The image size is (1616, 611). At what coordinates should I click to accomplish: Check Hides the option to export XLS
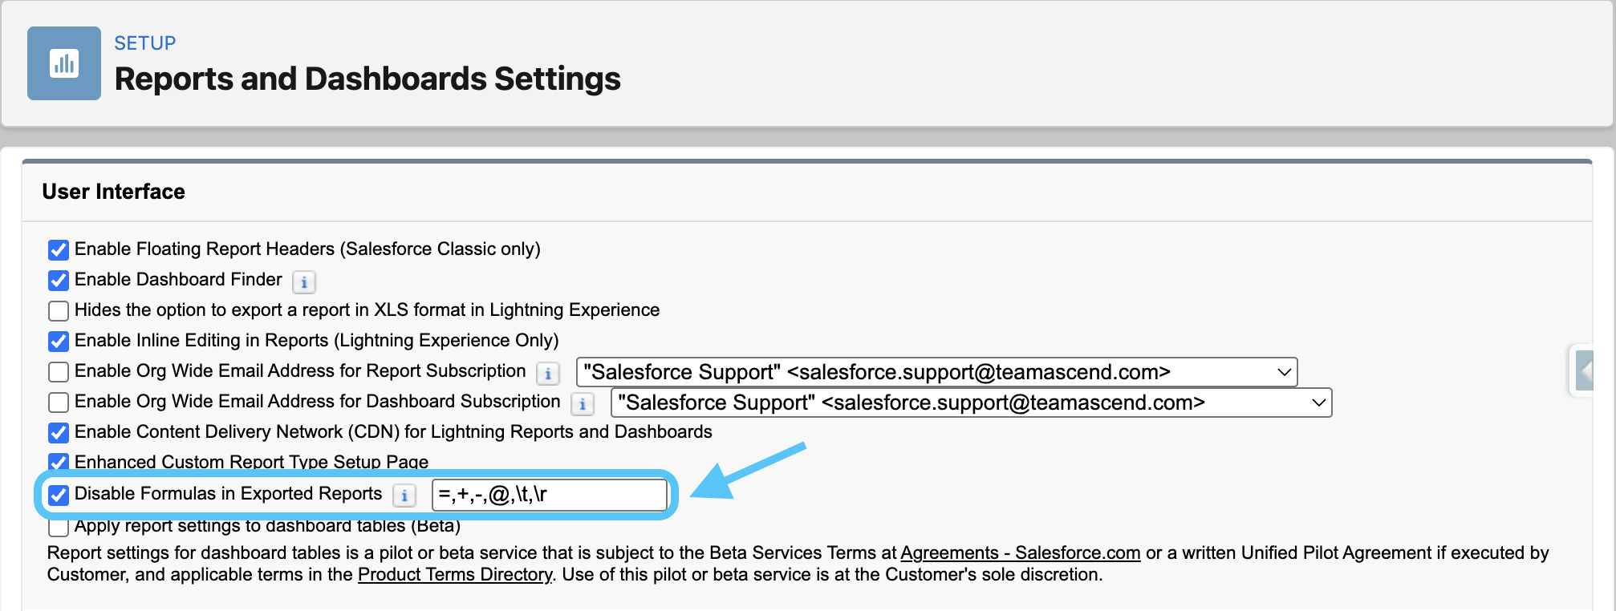click(x=59, y=311)
